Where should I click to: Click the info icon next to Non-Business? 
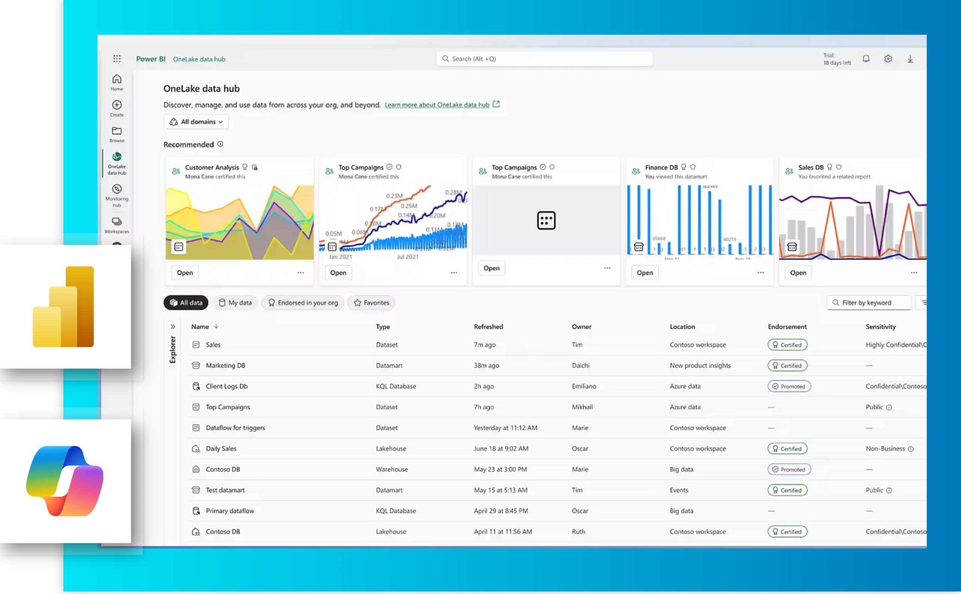[911, 449]
